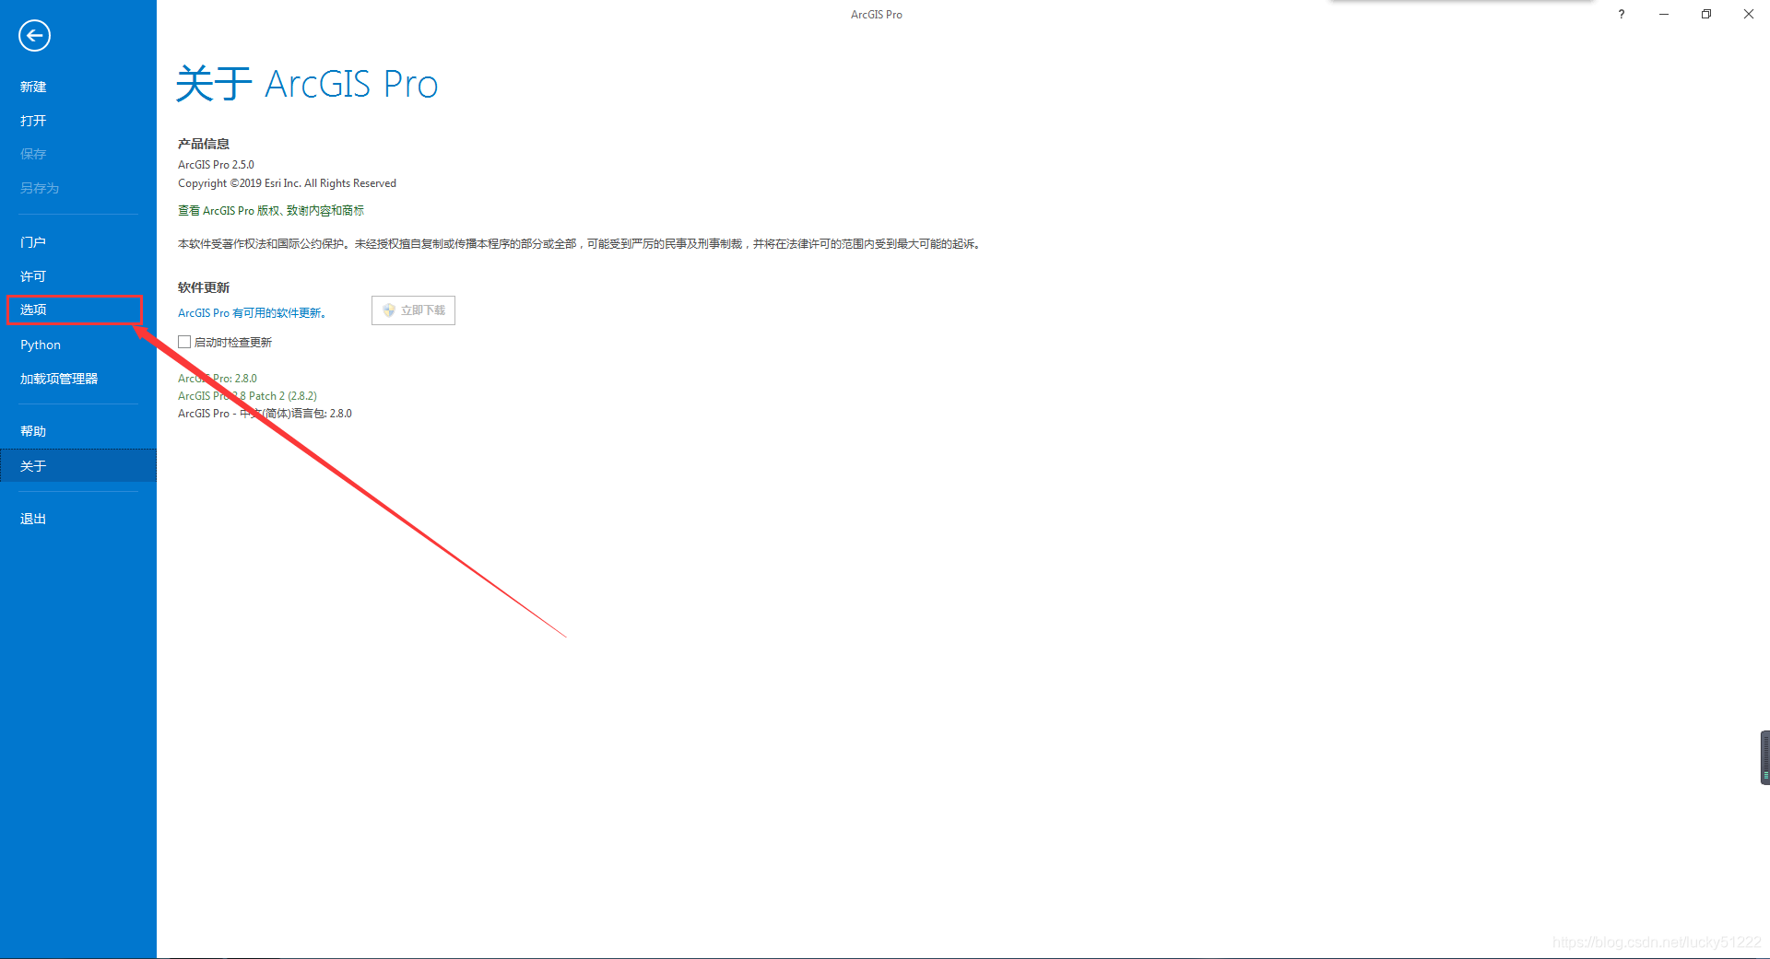Click the Copyright ©2019 Esri Inc. line
This screenshot has width=1770, height=959.
[x=287, y=183]
